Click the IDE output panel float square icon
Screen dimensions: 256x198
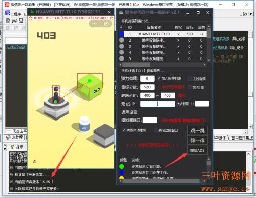click(5, 149)
